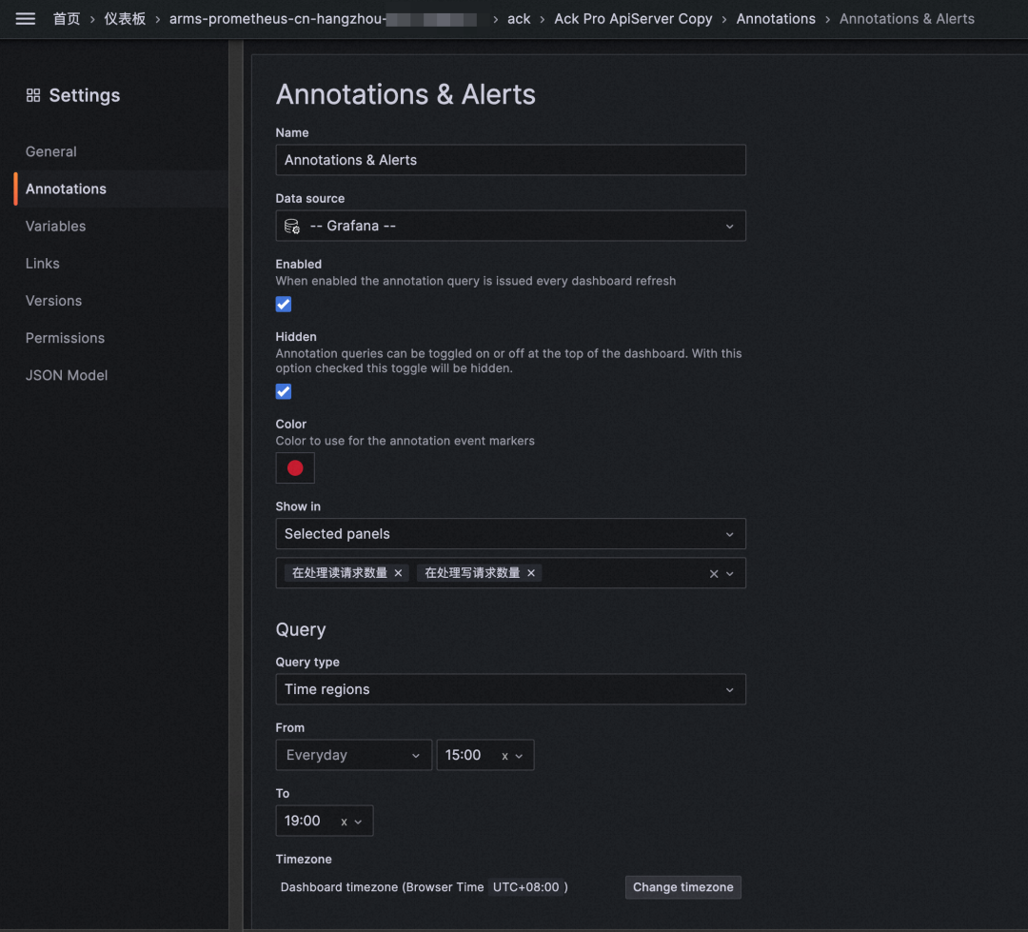Screen dimensions: 1028x932
Task: Uncheck the Hidden option
Action: (283, 391)
